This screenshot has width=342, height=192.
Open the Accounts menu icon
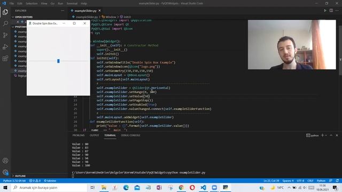coord(5,161)
